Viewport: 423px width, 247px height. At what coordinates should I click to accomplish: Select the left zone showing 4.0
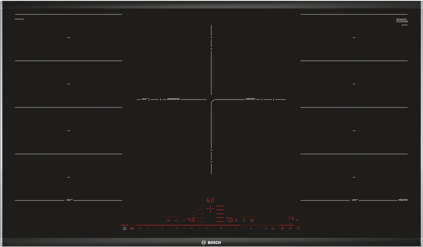[191, 220]
